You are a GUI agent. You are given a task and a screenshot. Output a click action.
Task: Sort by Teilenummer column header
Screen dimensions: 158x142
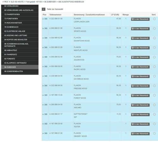pos(55,15)
